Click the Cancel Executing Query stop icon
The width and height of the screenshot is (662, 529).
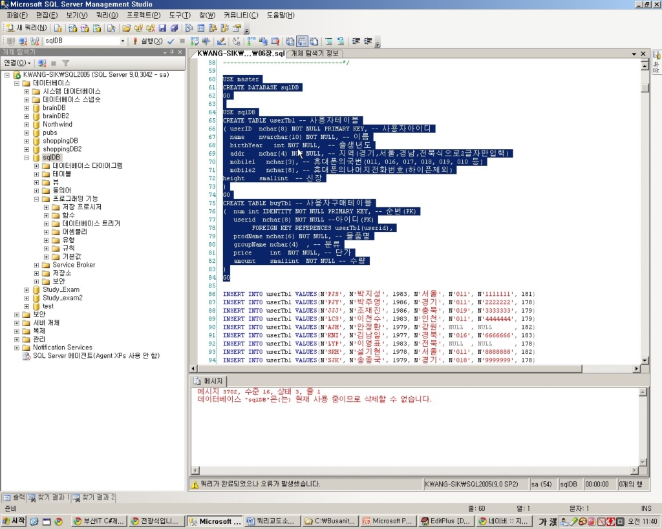click(182, 41)
